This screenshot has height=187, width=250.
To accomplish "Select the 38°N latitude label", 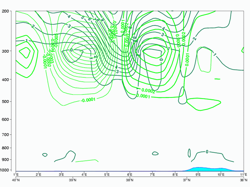I will pos(130,180).
